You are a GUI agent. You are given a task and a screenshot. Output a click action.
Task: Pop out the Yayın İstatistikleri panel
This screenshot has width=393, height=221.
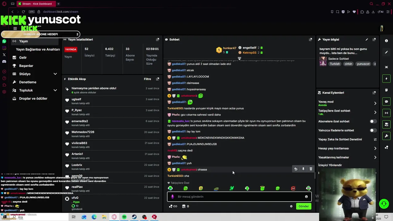[x=158, y=40]
